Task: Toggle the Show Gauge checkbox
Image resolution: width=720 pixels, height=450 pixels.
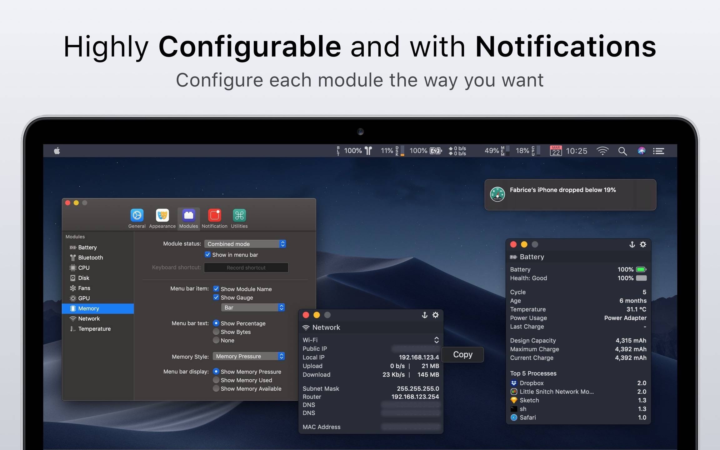Action: pyautogui.click(x=216, y=297)
